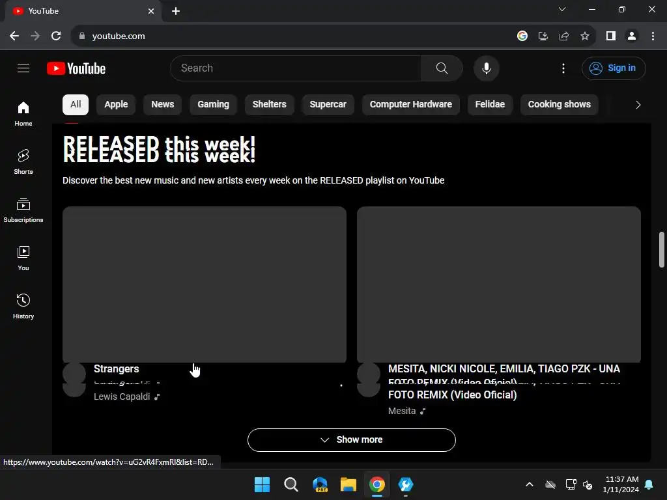
Task: Open Chrome tab search dropdown
Action: tap(562, 9)
